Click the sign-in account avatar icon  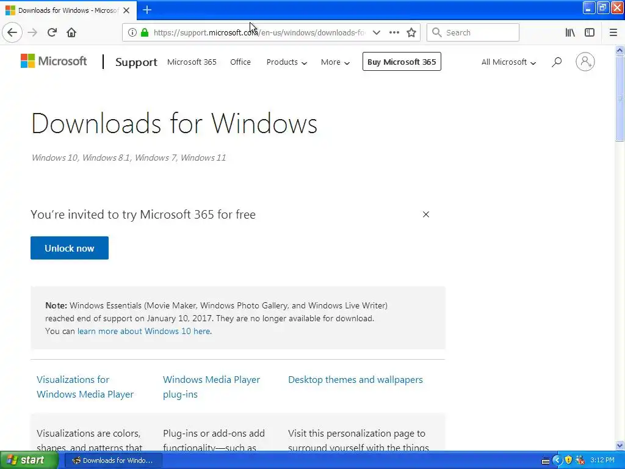tap(585, 62)
